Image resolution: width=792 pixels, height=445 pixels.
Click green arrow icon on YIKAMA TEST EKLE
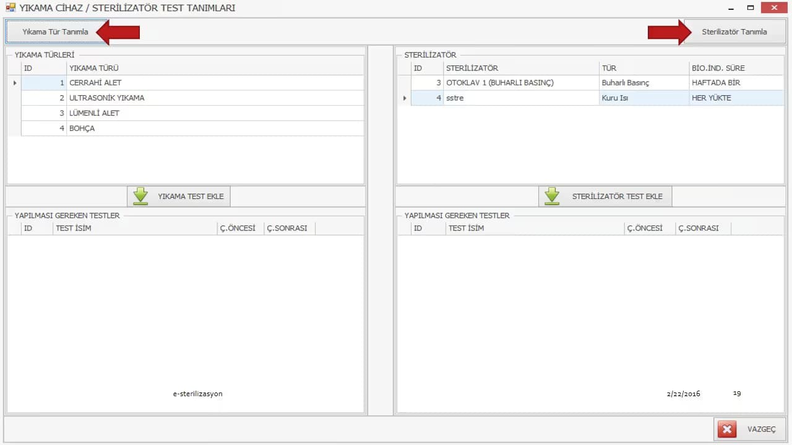pos(141,197)
